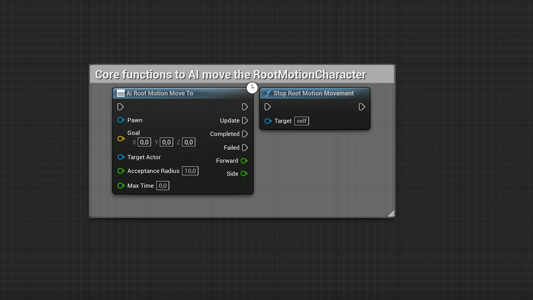The height and width of the screenshot is (300, 533).
Task: Select the Target Actor input pin
Action: tap(121, 157)
